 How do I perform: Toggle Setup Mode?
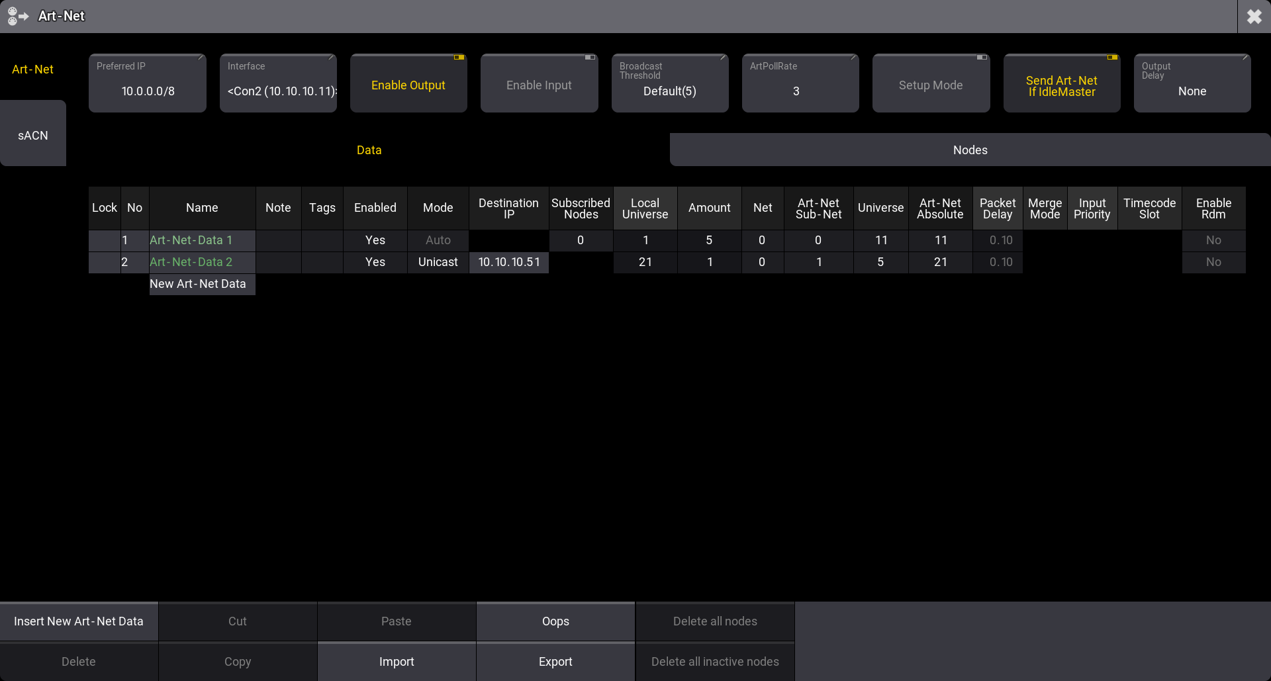930,84
